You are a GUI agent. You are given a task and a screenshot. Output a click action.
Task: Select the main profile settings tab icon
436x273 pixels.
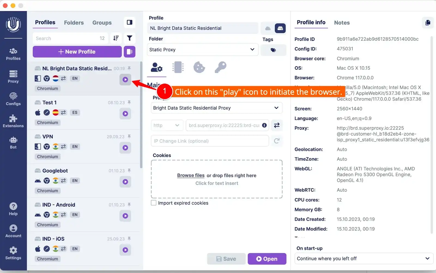pyautogui.click(x=157, y=67)
